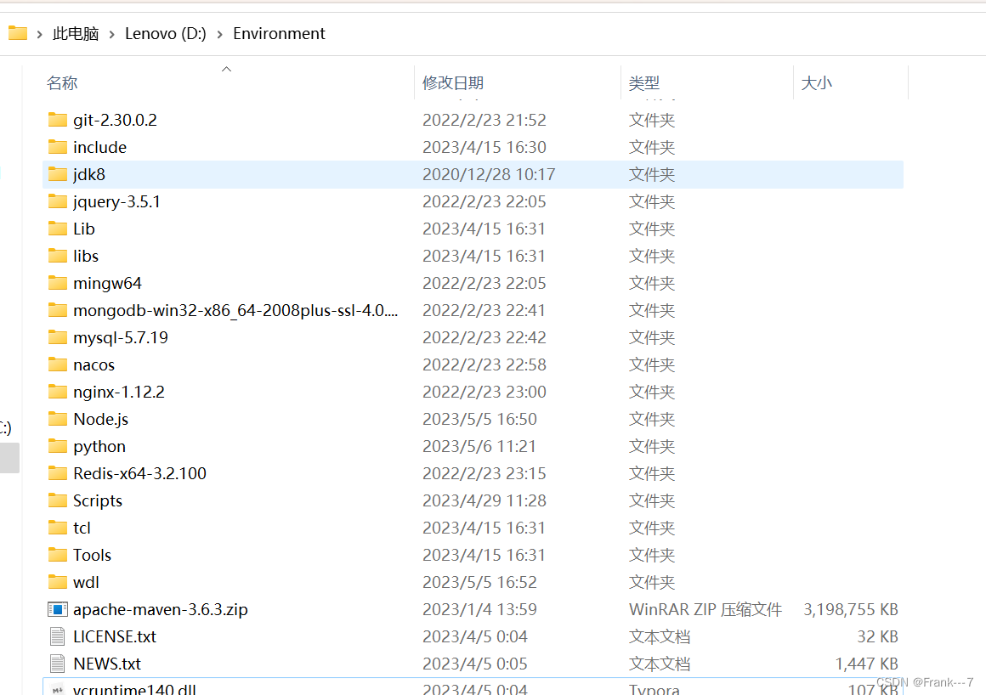The height and width of the screenshot is (695, 986).
Task: Select the nginx-1.12.2 folder name
Action: (118, 392)
